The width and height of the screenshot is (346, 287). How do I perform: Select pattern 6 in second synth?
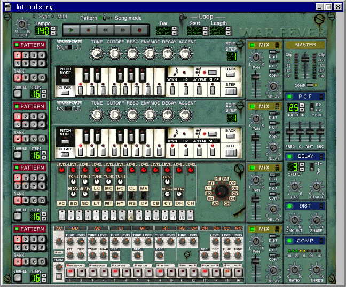pos(26,125)
